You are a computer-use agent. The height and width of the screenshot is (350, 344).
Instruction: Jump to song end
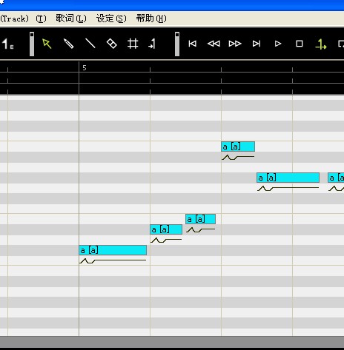tap(257, 44)
